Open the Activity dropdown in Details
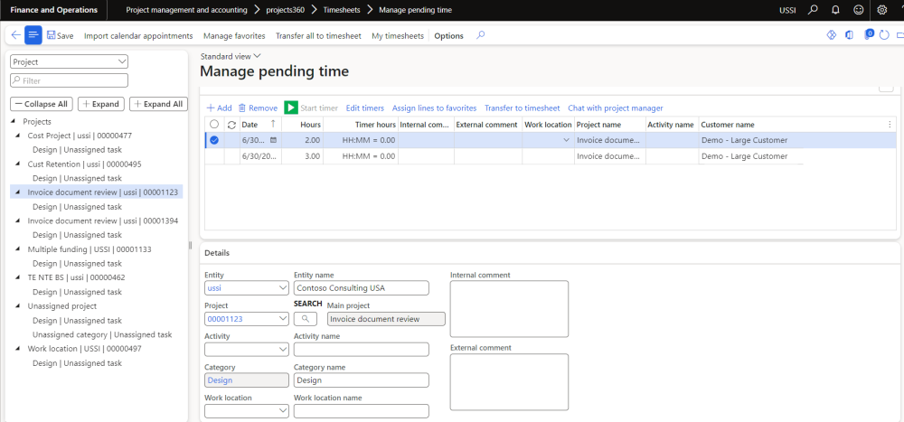Viewport: 904px width, 422px height. (283, 350)
